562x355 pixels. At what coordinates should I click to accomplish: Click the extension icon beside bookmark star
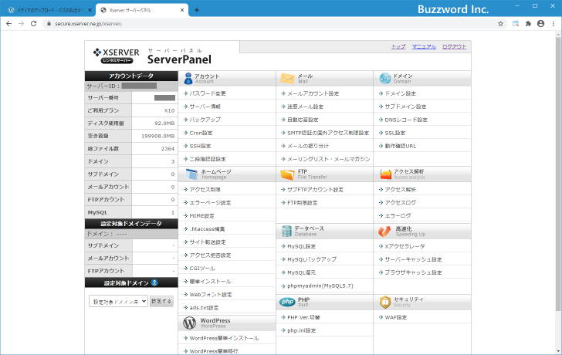(x=516, y=24)
